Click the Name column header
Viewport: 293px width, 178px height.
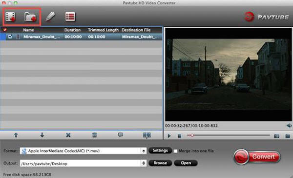28,30
